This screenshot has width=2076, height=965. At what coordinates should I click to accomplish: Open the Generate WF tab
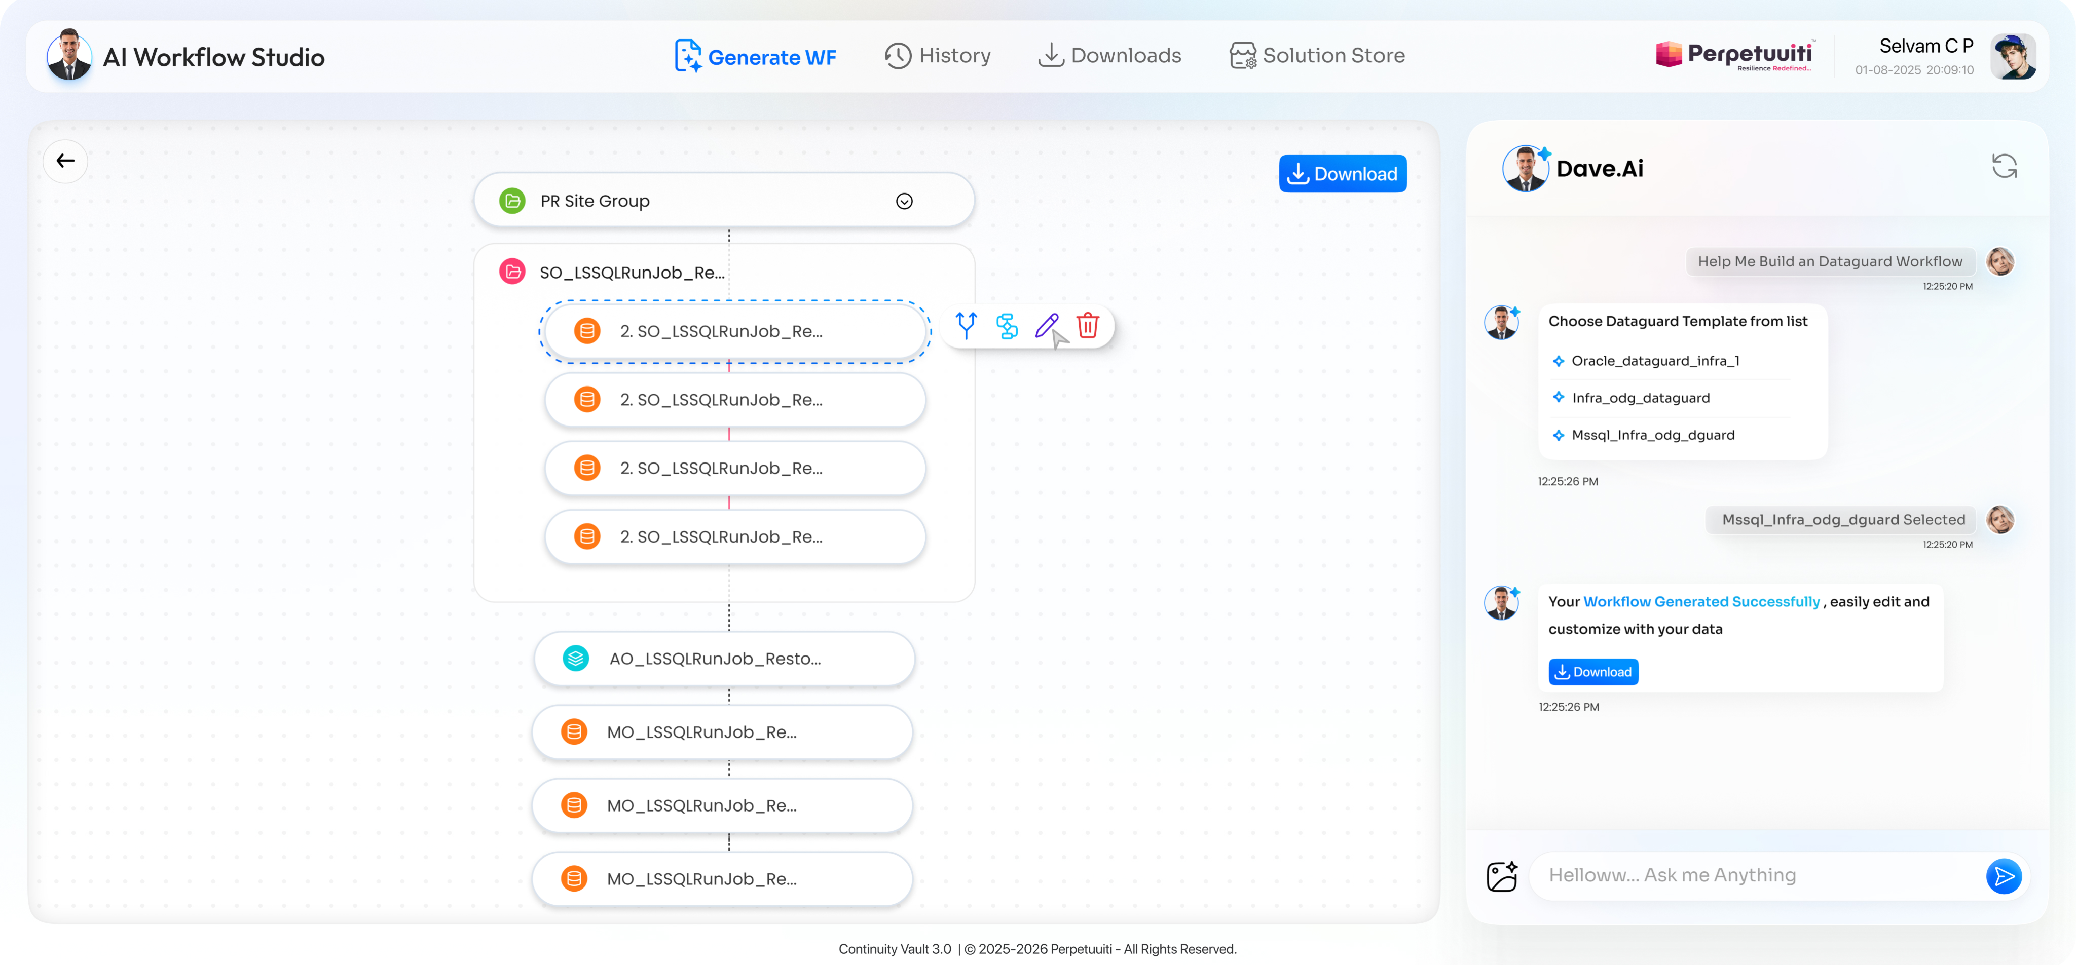(755, 56)
